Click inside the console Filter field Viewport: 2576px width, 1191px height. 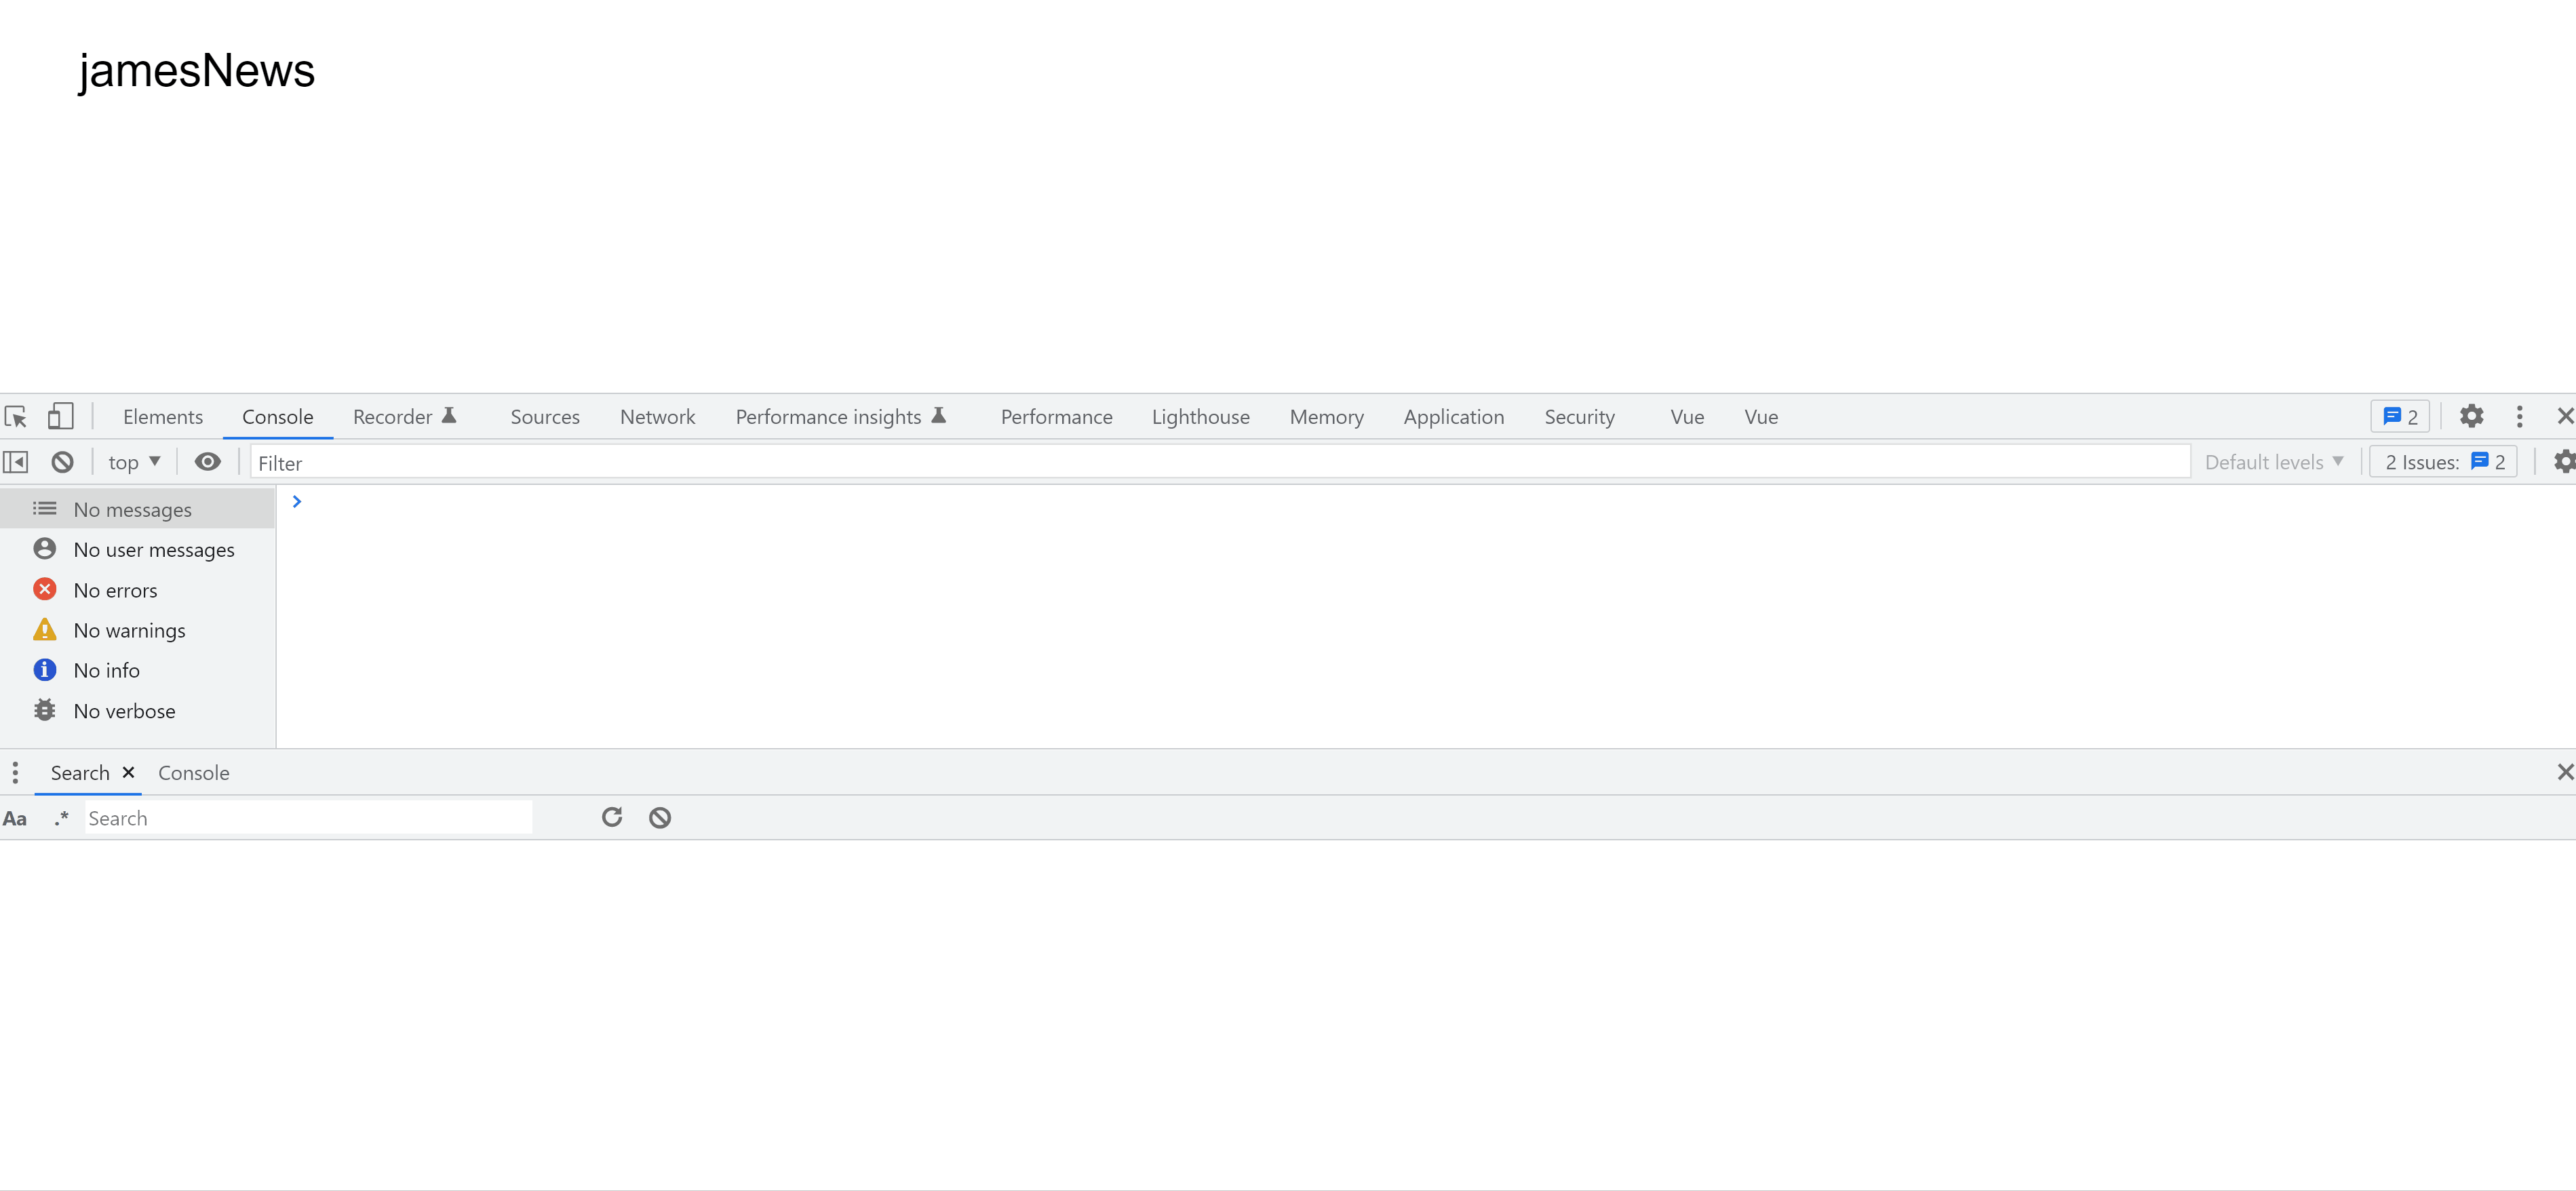point(400,462)
